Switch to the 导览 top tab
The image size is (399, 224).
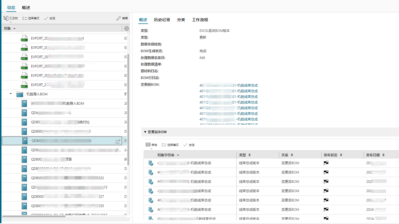[x=11, y=8]
